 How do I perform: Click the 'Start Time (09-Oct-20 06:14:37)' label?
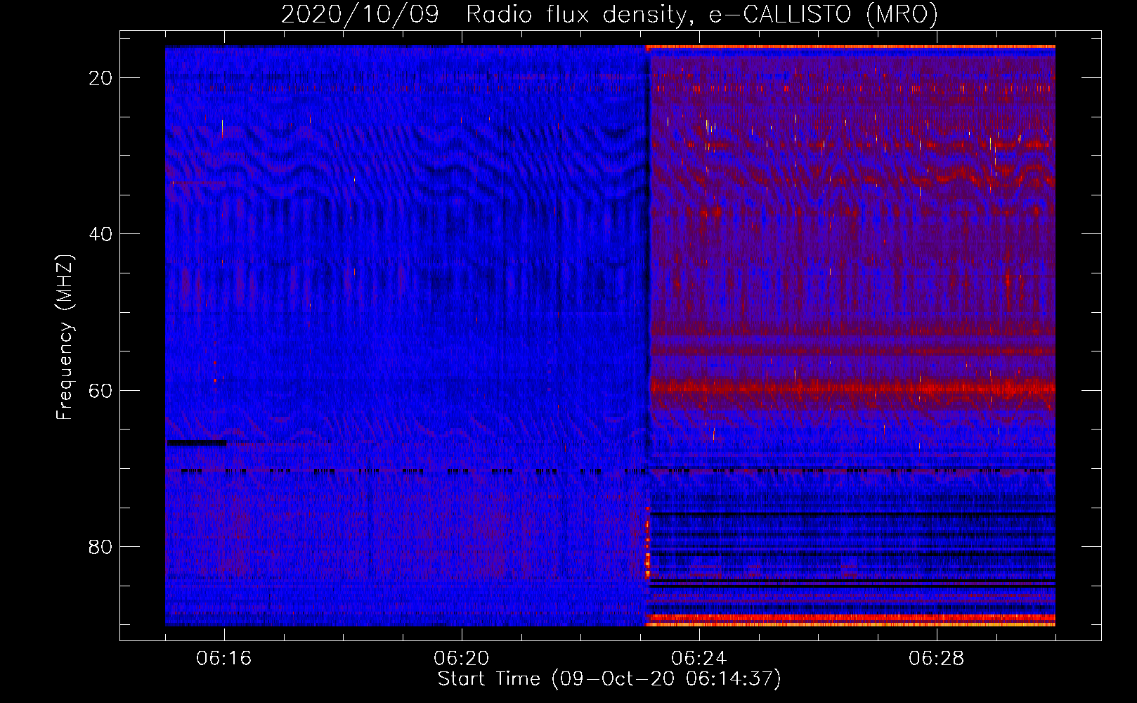(x=609, y=679)
